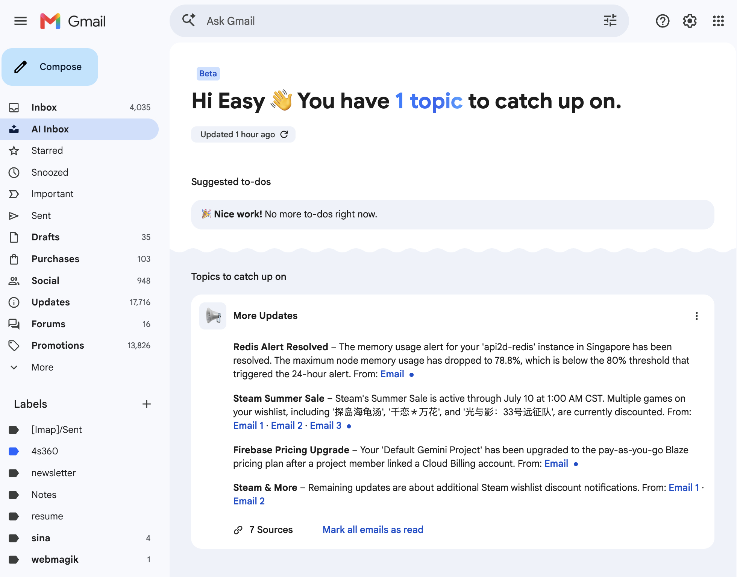Image resolution: width=737 pixels, height=577 pixels.
Task: Create a new label with plus icon
Action: pyautogui.click(x=147, y=404)
